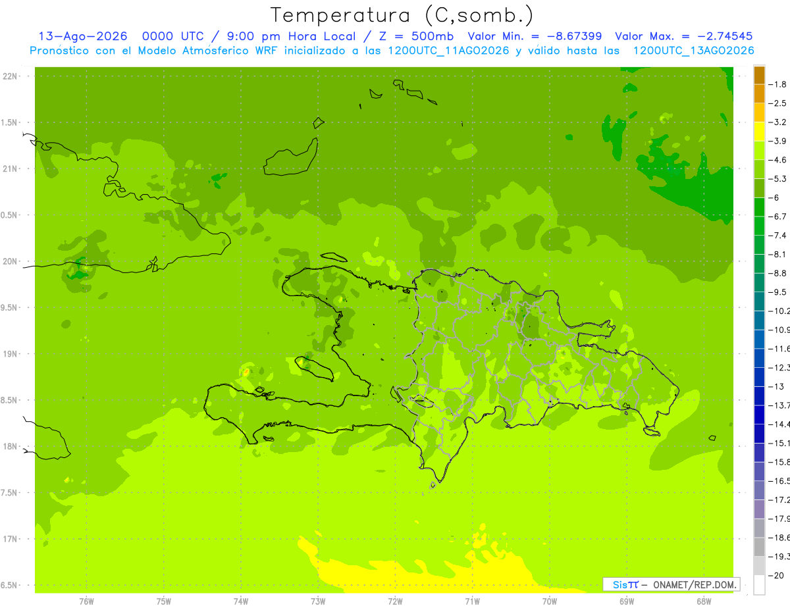Click the '-1.8' legend label

pyautogui.click(x=777, y=84)
